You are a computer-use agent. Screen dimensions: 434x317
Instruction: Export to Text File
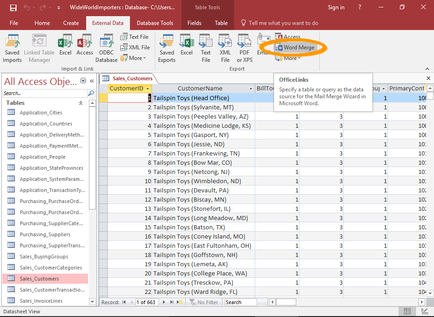[x=205, y=48]
